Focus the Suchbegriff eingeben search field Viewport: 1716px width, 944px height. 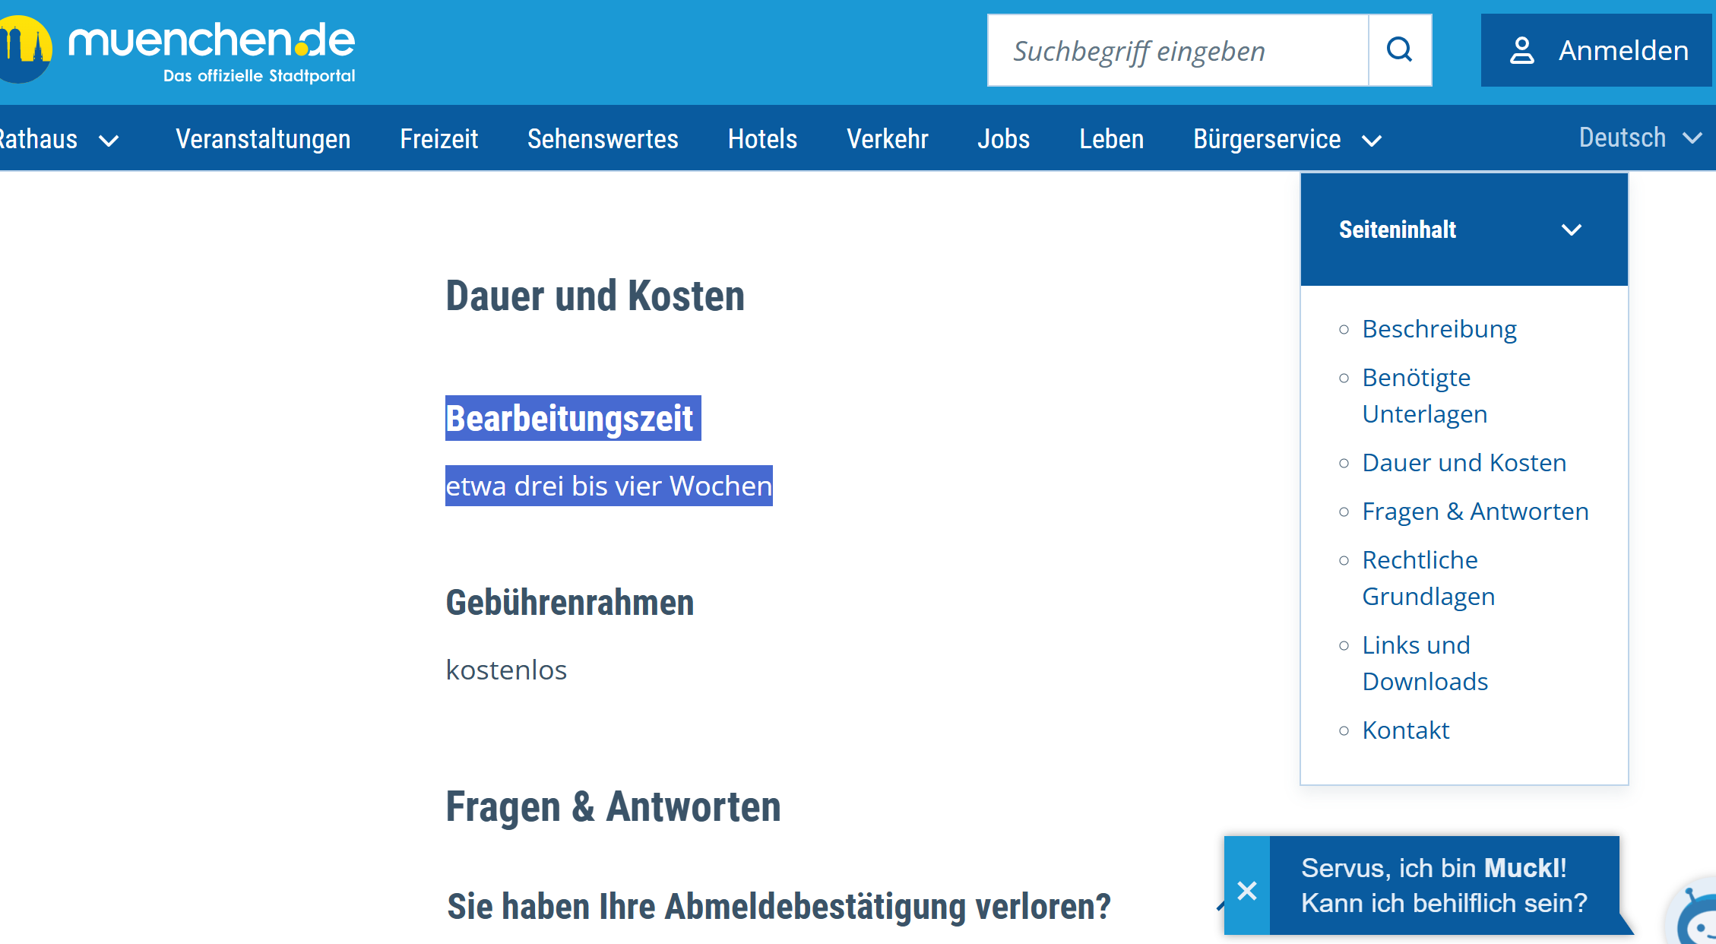[x=1178, y=51]
